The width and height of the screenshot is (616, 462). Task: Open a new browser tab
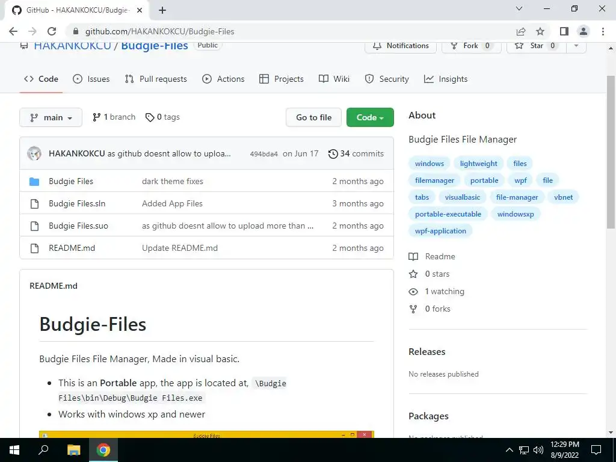pos(162,10)
